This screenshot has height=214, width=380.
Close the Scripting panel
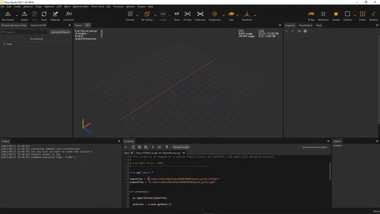click(328, 141)
